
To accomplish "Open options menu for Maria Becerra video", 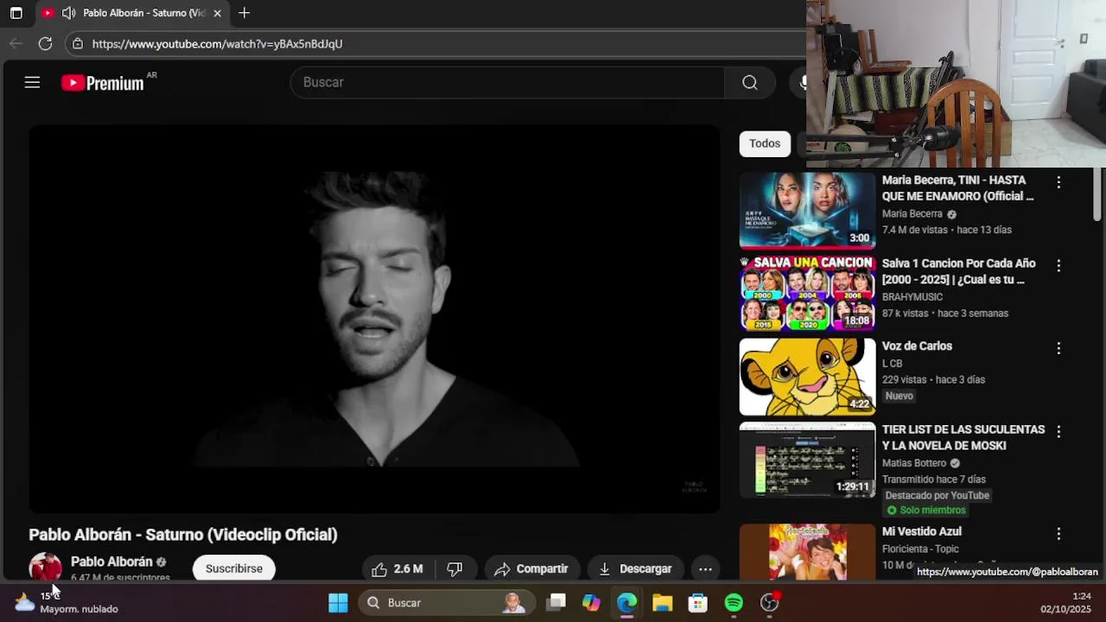I will [1058, 182].
